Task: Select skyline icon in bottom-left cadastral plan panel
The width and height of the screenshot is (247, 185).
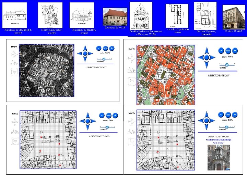Action: [15, 131]
